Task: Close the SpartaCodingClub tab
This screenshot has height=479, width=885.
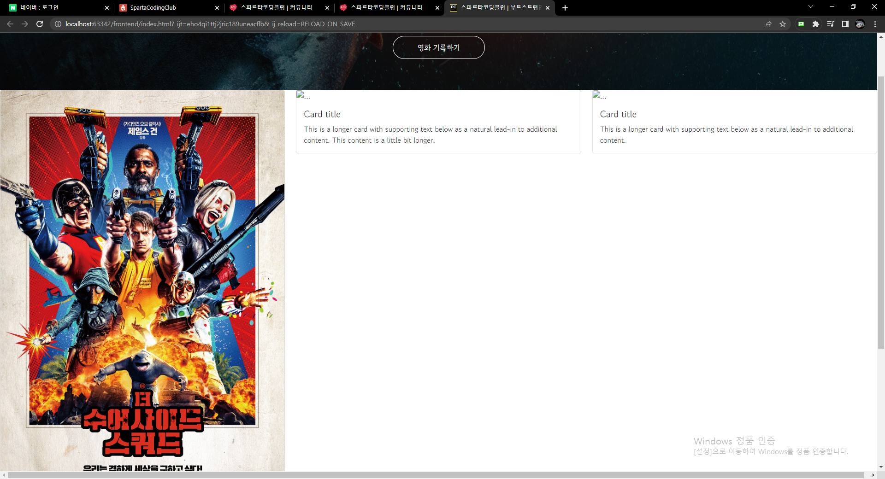Action: click(217, 8)
